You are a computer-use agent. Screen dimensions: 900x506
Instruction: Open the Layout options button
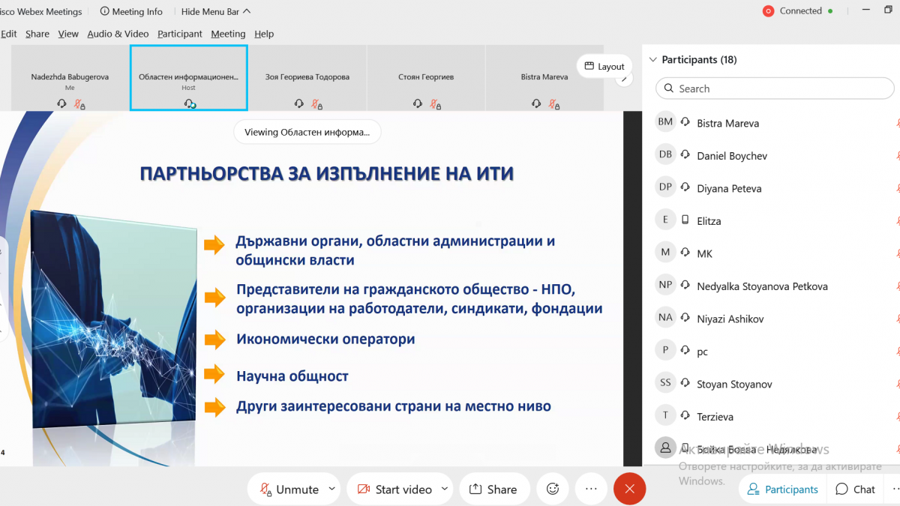(x=604, y=66)
